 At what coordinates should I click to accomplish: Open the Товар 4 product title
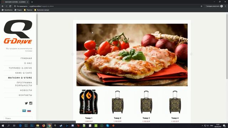[175, 118]
